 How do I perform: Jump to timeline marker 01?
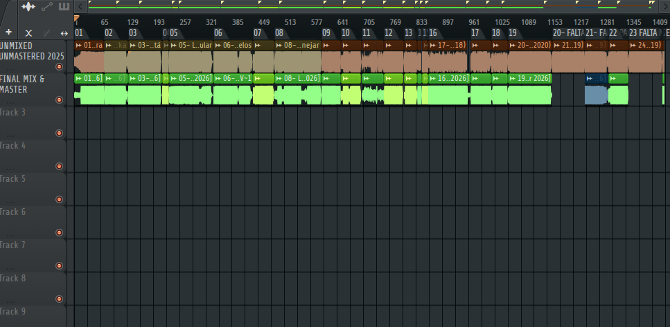click(79, 32)
